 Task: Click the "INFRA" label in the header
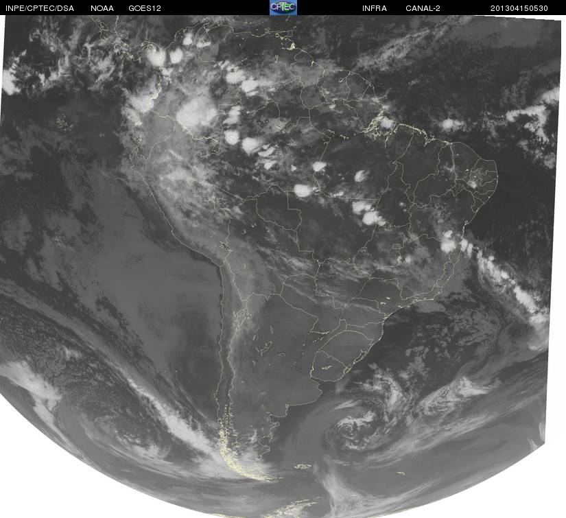click(375, 8)
